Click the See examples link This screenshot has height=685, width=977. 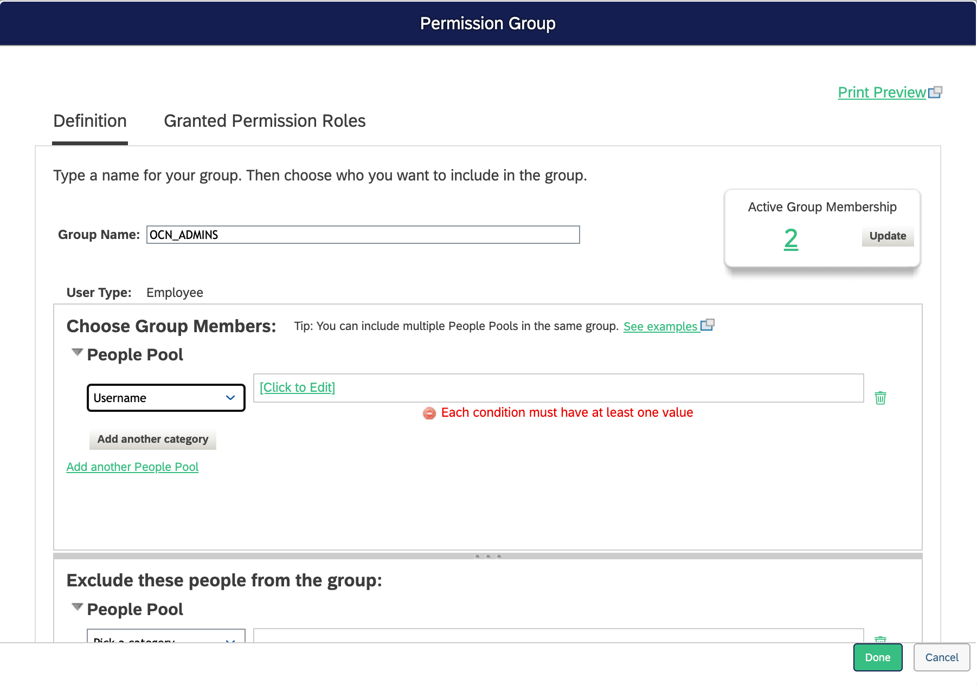click(x=660, y=326)
